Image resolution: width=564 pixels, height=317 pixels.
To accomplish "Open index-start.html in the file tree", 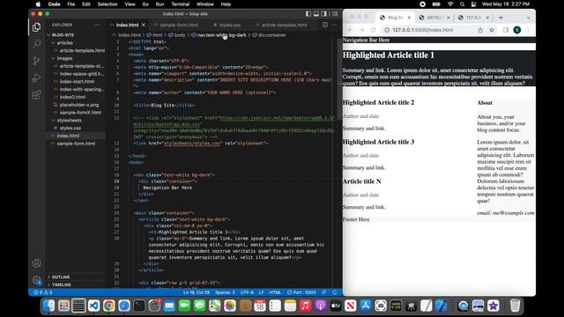I will [77, 82].
